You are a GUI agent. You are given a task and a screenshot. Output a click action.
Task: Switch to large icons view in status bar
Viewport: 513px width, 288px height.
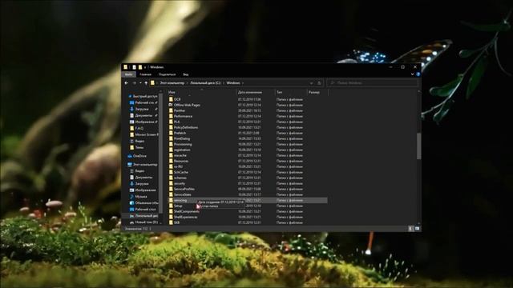pos(417,229)
